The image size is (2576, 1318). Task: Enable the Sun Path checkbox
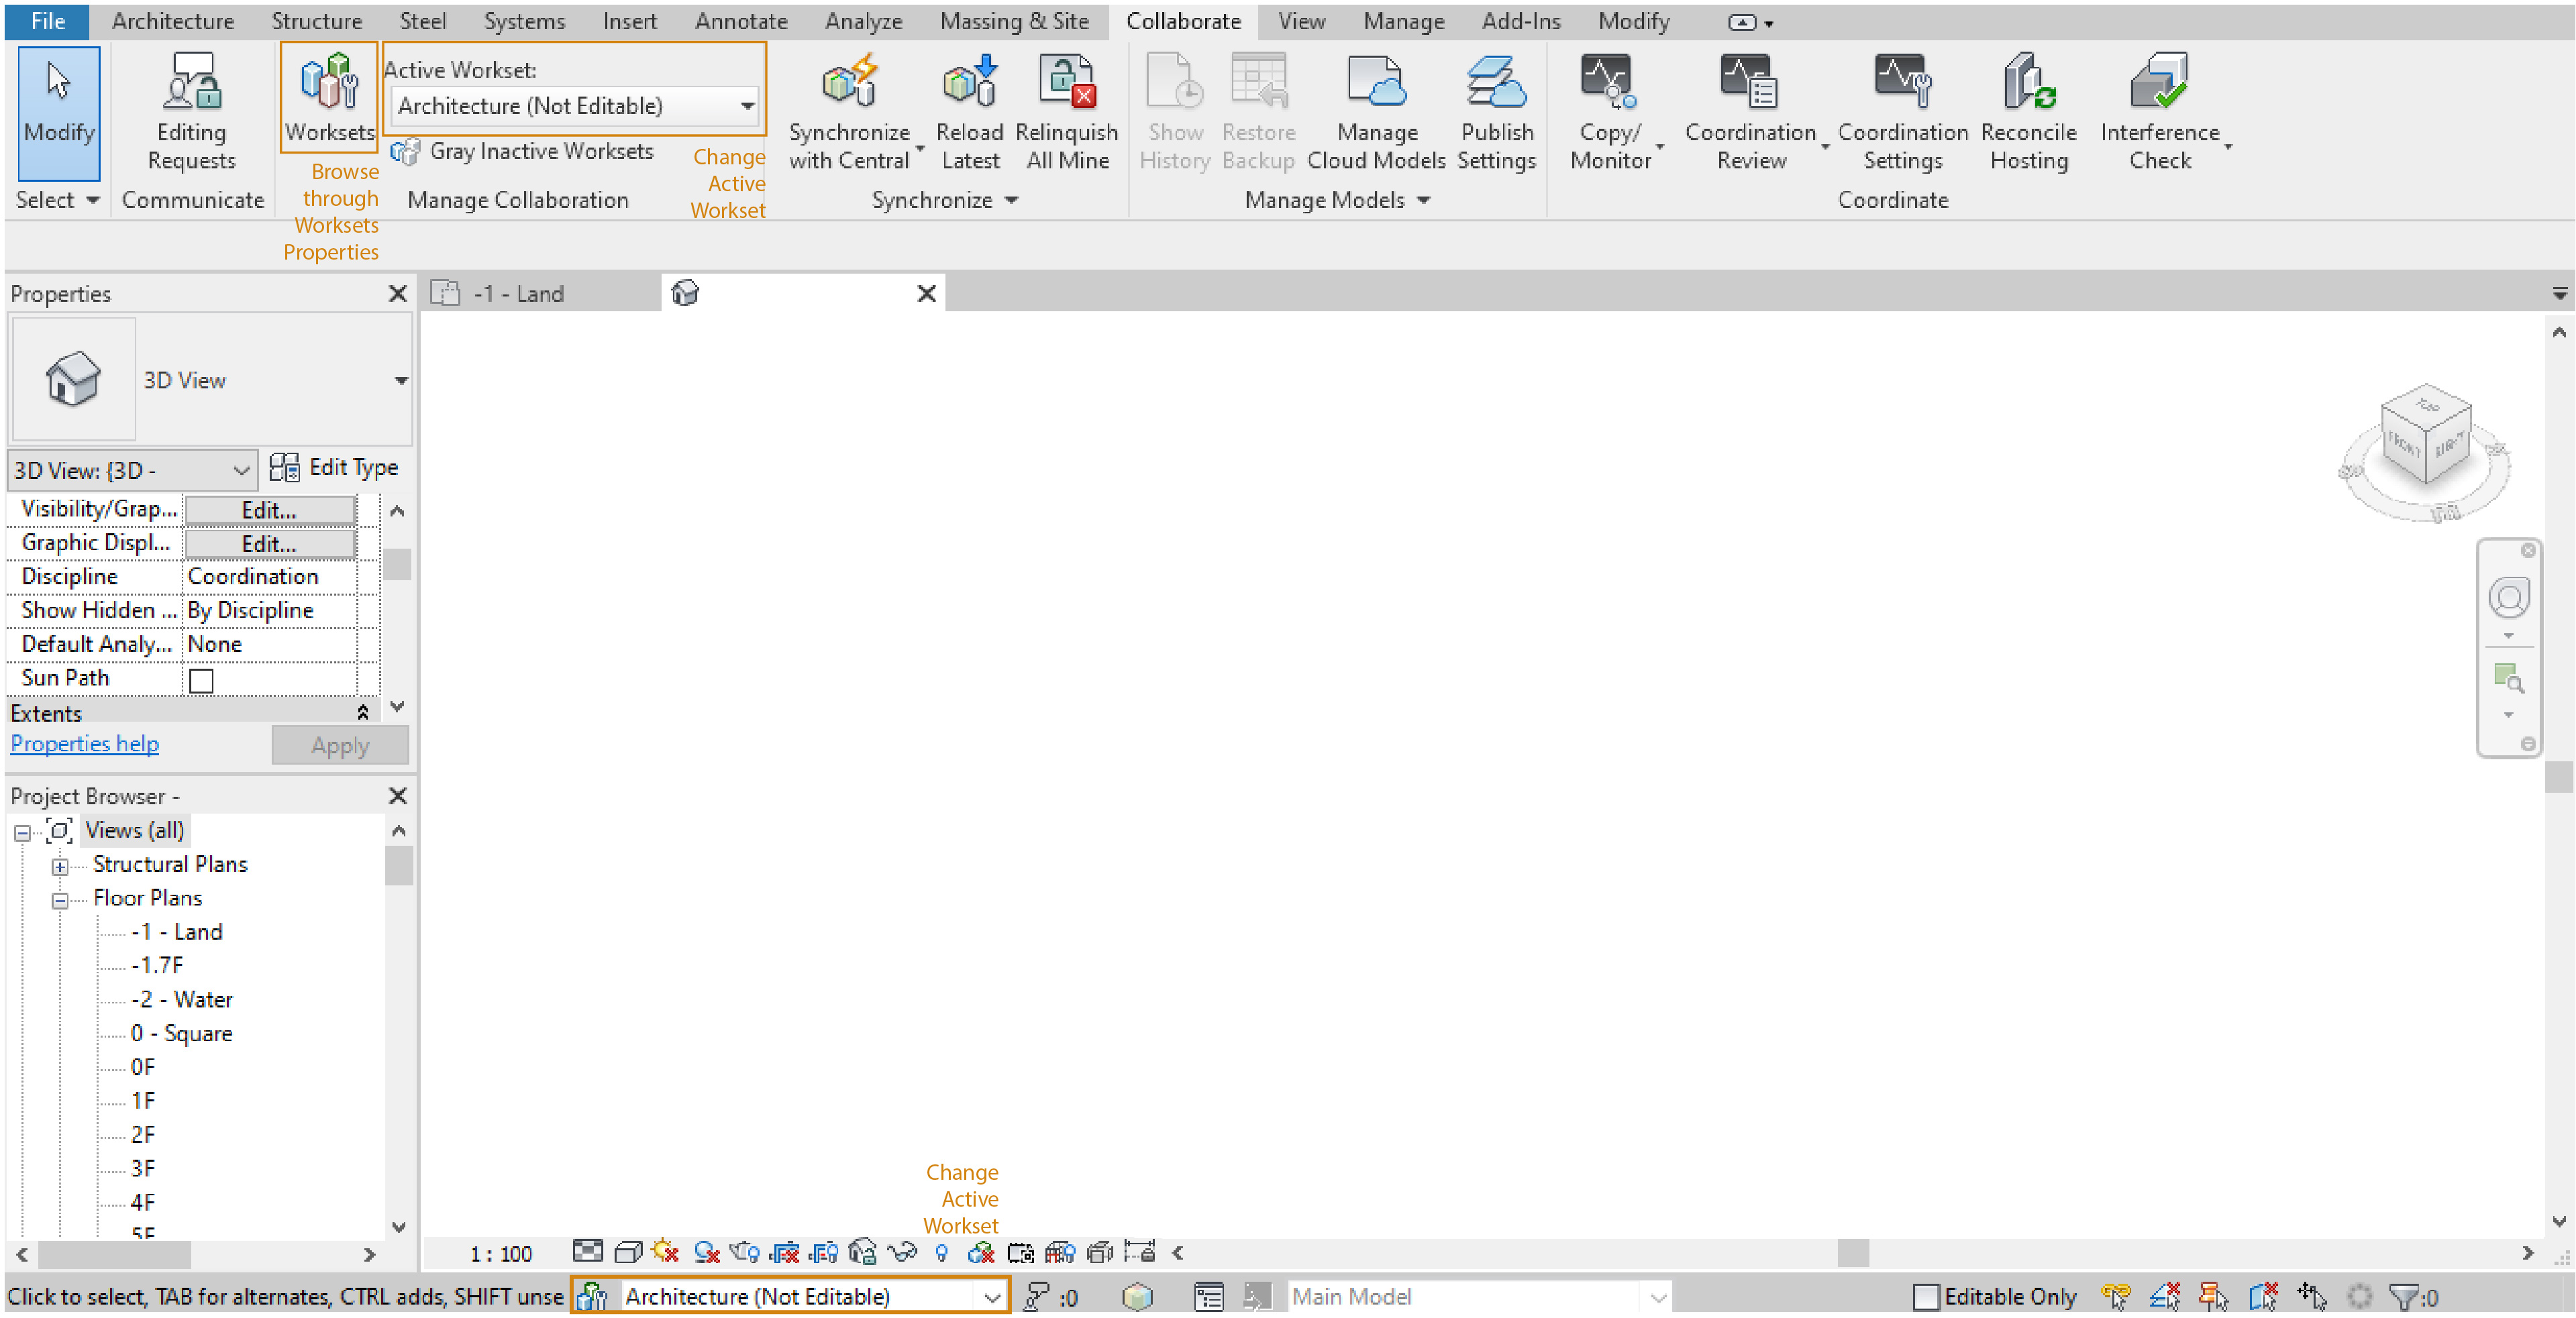(x=201, y=679)
